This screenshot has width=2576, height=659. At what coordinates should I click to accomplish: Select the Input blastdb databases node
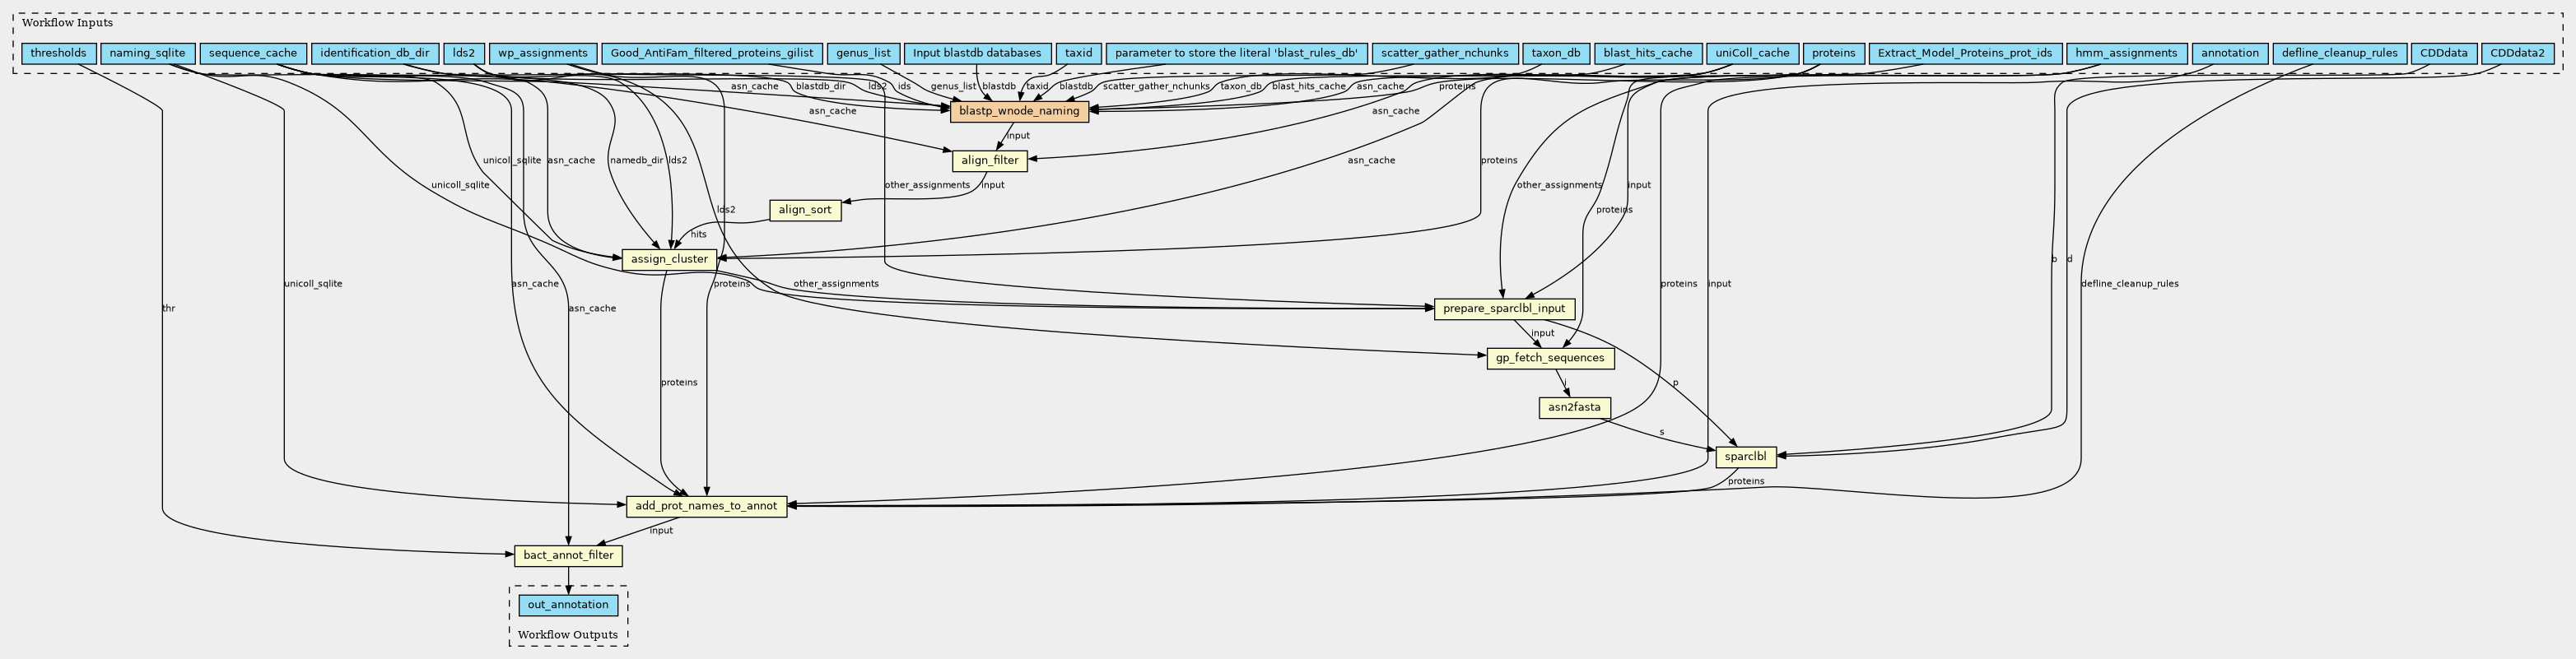point(977,53)
